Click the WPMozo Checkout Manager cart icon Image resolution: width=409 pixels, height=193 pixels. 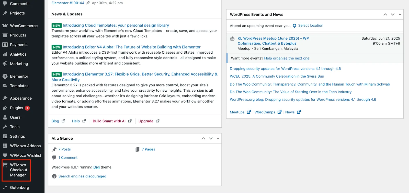[5, 165]
